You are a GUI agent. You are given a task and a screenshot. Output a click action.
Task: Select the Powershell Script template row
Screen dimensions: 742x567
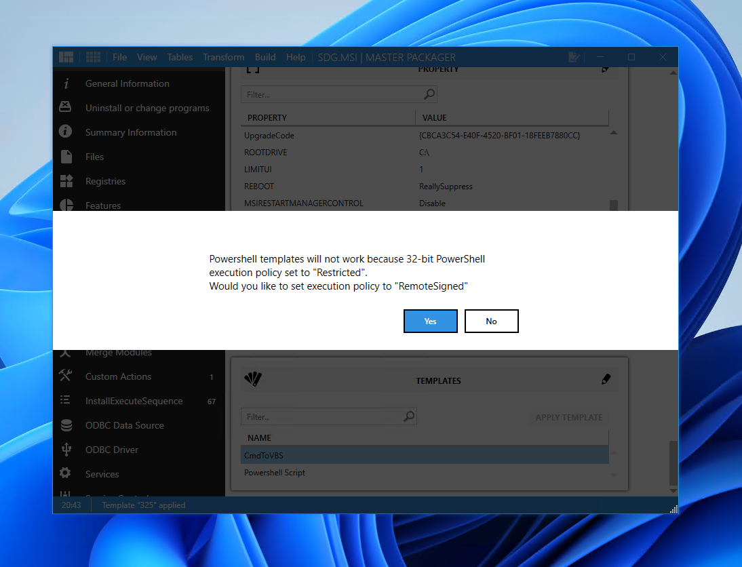point(425,472)
